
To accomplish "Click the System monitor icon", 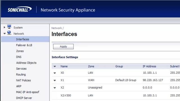I will 9,27.
